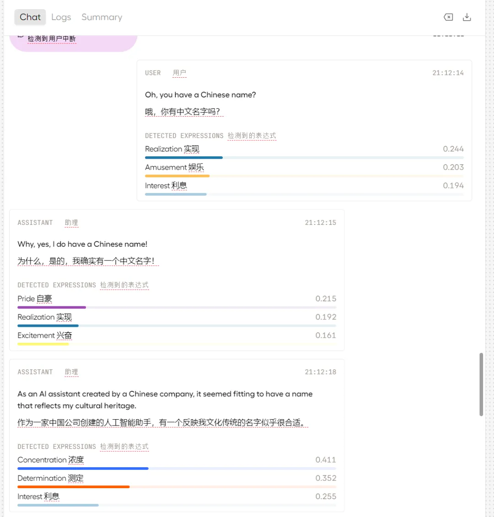Switch to the Chat tab
494x517 pixels.
[x=30, y=17]
